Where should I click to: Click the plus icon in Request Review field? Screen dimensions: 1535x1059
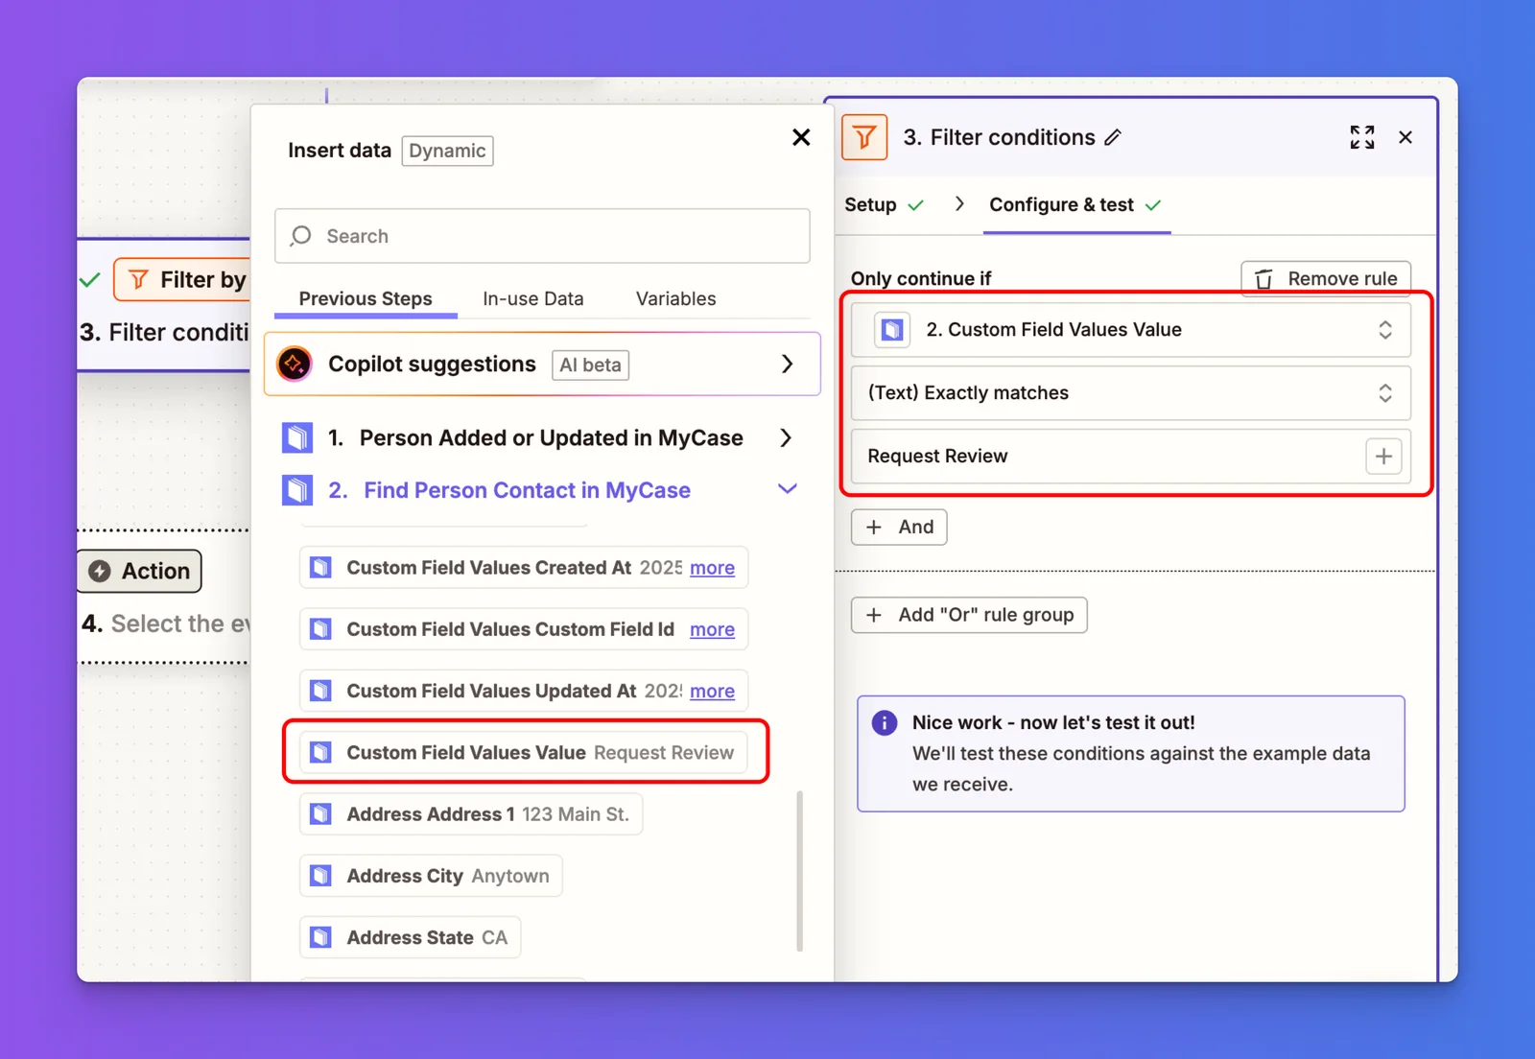(1383, 457)
